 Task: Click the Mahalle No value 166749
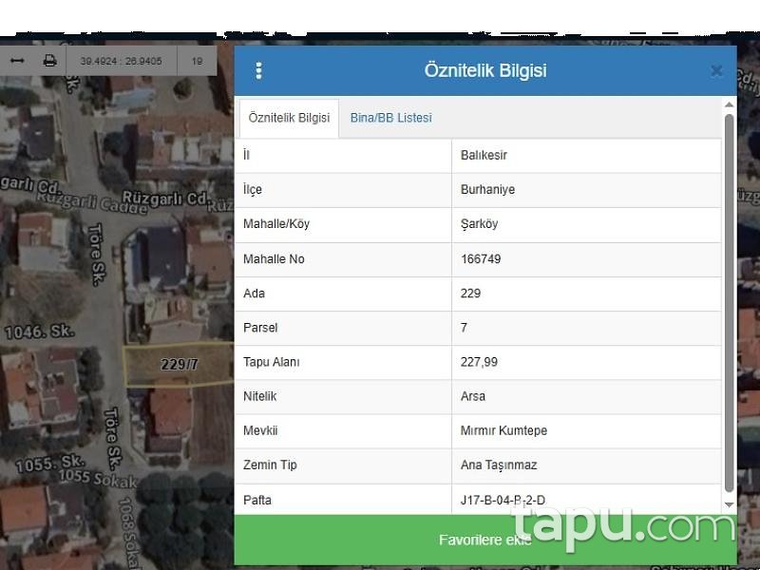pyautogui.click(x=481, y=258)
